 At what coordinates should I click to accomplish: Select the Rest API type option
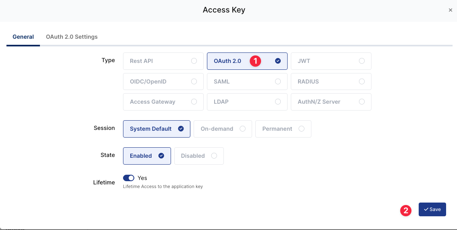coord(163,61)
